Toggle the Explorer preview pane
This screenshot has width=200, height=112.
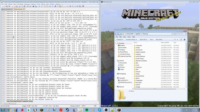181,40
